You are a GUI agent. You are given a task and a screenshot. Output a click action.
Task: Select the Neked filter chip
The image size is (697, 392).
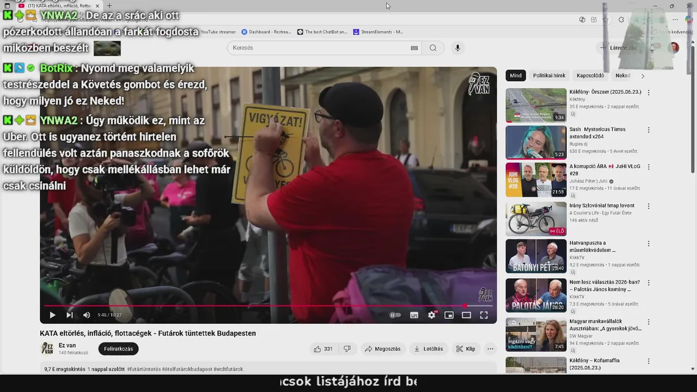tap(622, 76)
